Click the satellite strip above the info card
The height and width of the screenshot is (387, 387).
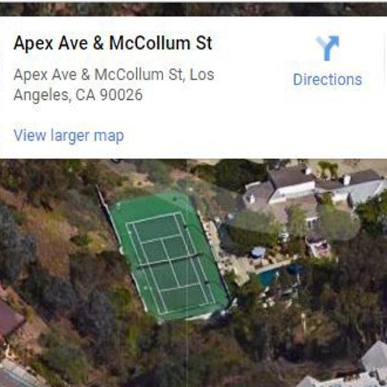(x=193, y=10)
